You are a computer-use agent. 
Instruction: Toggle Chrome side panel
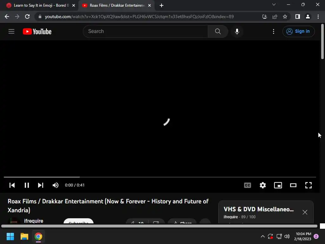click(x=298, y=17)
